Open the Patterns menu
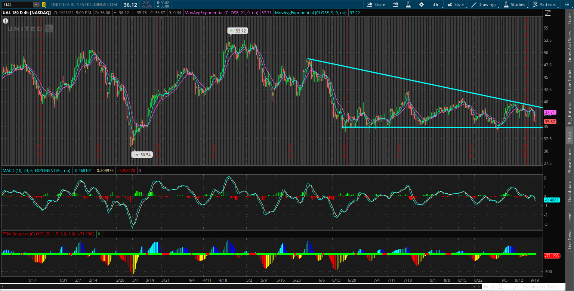Screen dimensions: 574x291 pyautogui.click(x=544, y=4)
